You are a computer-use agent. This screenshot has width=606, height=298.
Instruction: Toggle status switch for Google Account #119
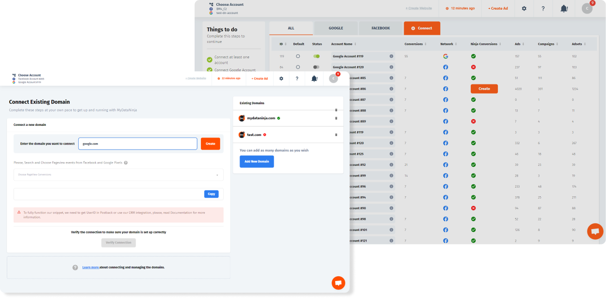(316, 56)
